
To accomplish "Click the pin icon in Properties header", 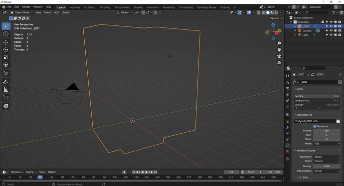I will [340, 75].
